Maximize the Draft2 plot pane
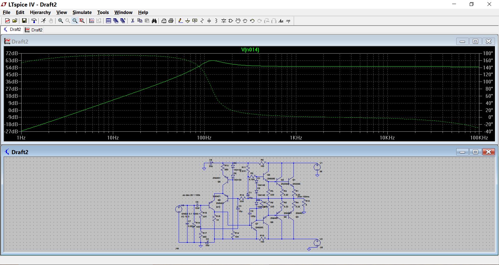This screenshot has width=499, height=265. coord(475,41)
